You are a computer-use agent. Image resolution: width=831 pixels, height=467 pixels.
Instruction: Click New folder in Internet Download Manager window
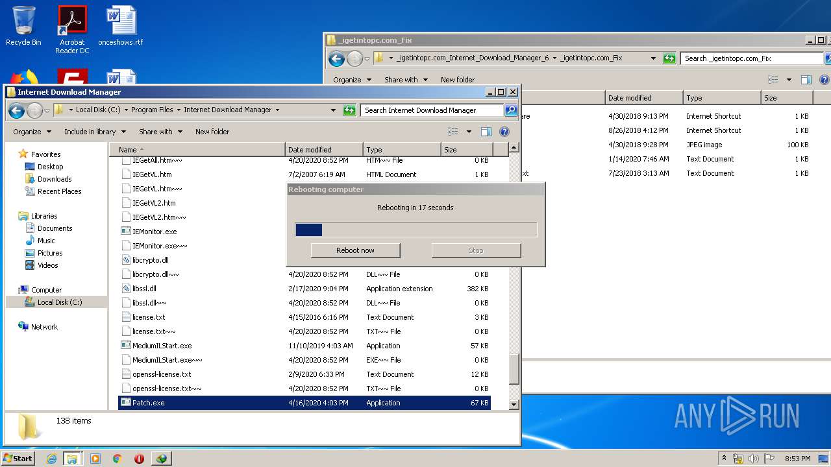pyautogui.click(x=212, y=132)
